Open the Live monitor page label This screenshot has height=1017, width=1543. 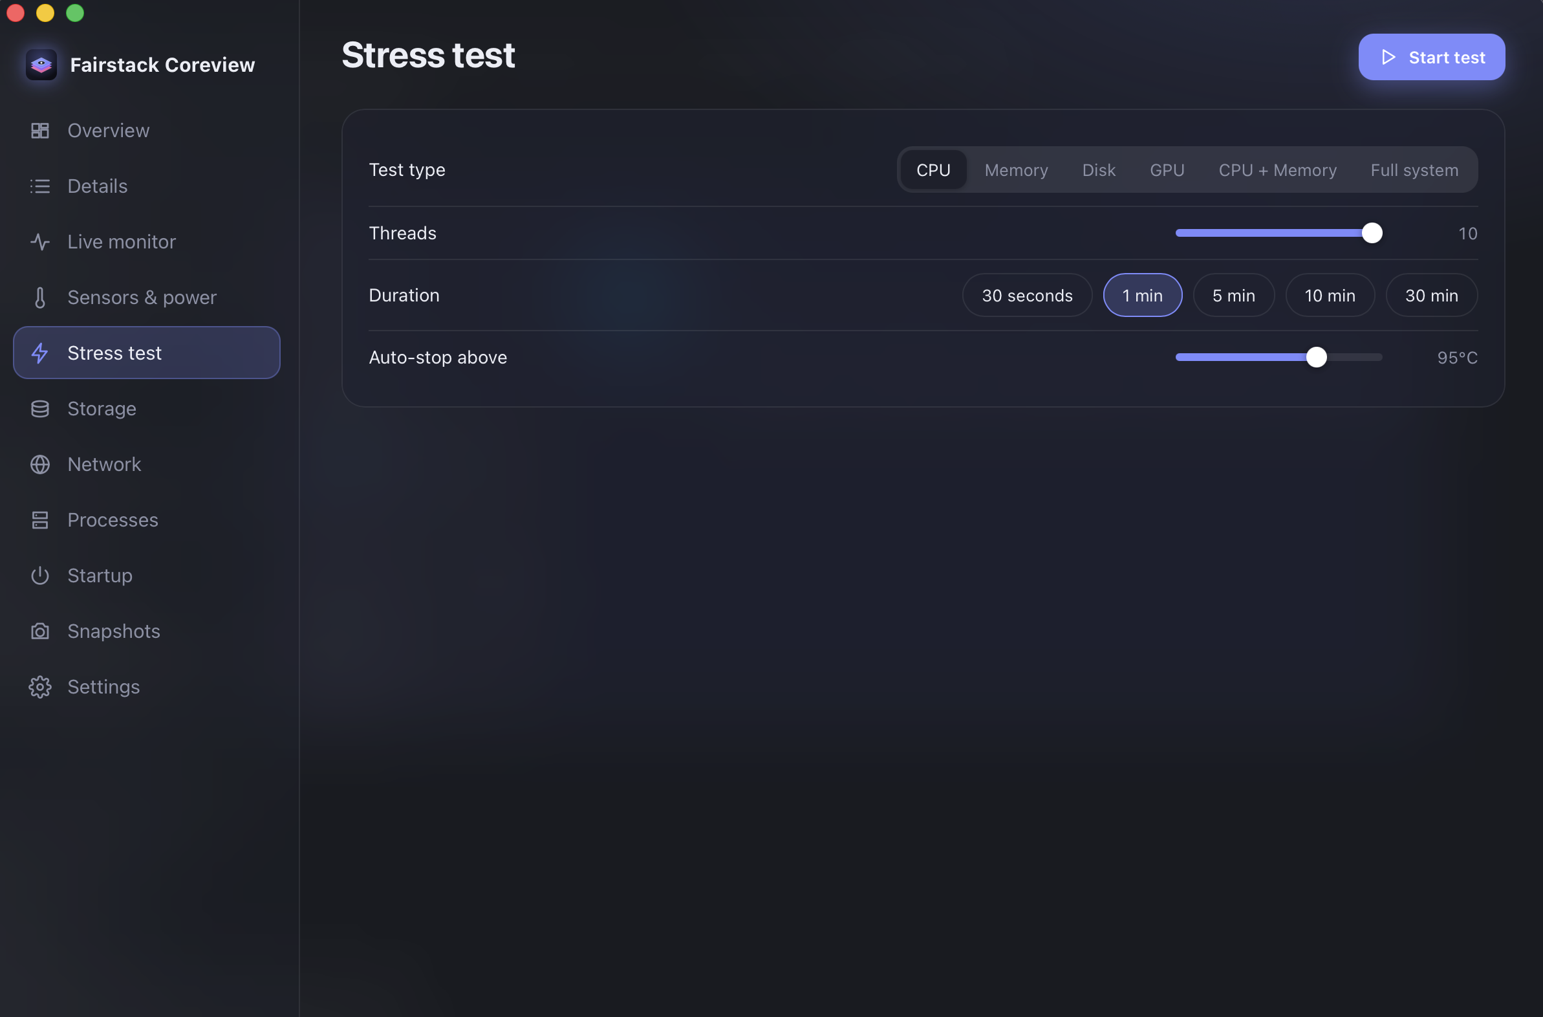tap(122, 242)
